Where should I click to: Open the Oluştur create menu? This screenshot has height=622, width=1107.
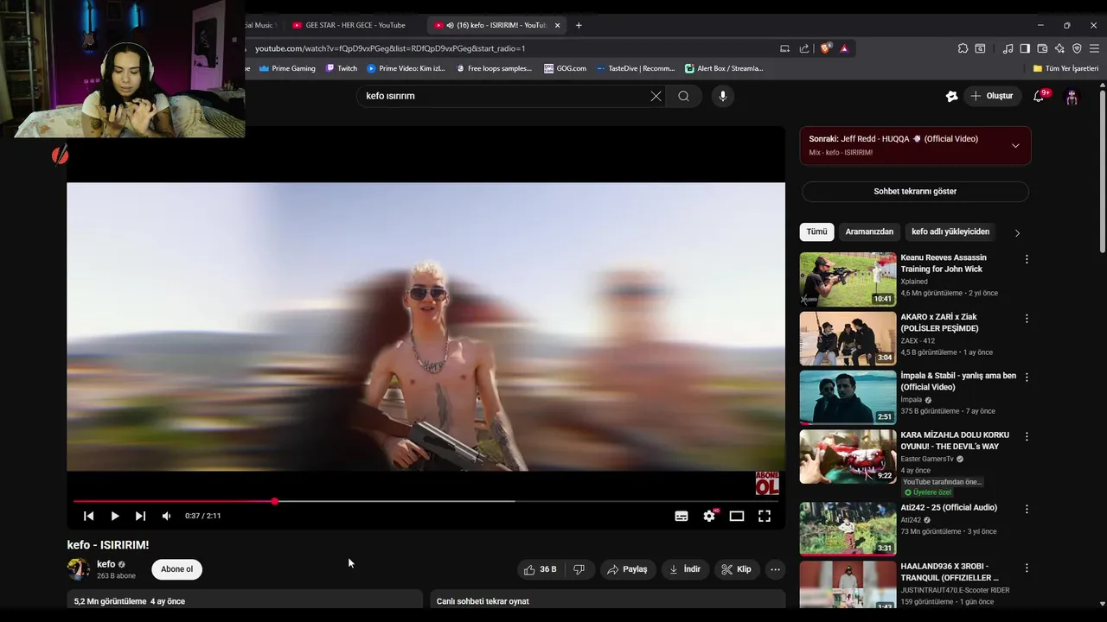[x=991, y=96]
